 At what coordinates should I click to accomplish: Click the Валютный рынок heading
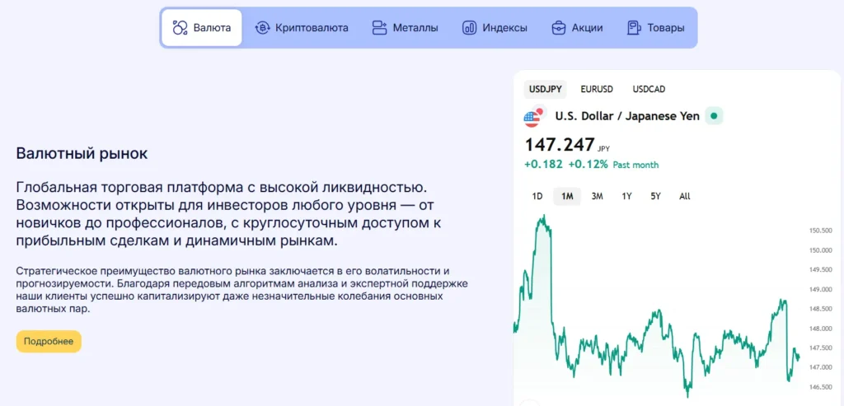82,153
